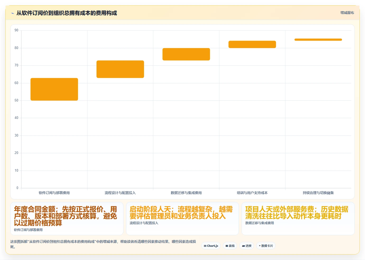Screen dimensions: 365x260
Task: Click the card caption 数据迁移与集成费用
Action: [260, 223]
